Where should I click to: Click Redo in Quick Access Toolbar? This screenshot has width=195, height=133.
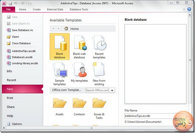coord(23,4)
